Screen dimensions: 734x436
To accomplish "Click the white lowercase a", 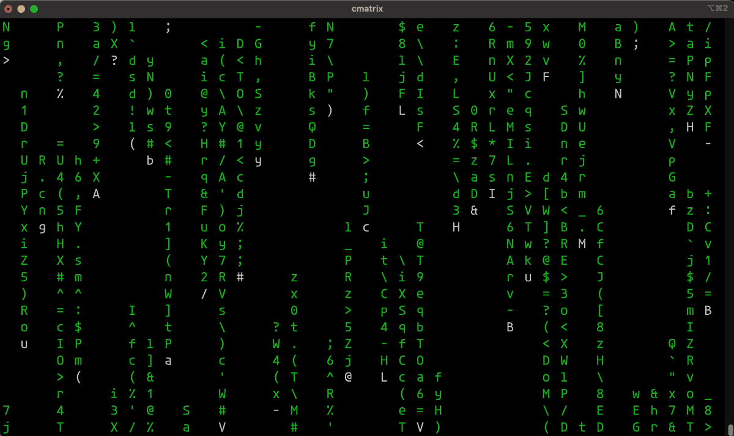I will (168, 360).
